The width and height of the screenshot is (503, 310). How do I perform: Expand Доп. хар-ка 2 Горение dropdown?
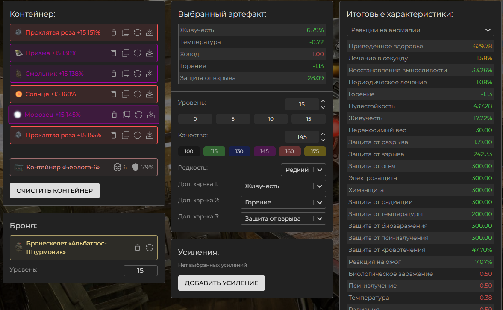click(283, 202)
